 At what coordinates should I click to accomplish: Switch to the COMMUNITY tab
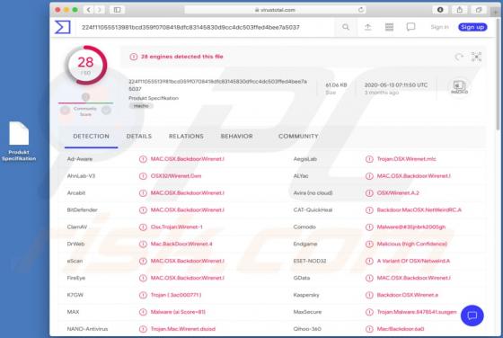click(298, 137)
